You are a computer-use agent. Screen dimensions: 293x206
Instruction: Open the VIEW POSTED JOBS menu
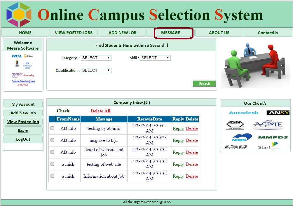coord(74,33)
